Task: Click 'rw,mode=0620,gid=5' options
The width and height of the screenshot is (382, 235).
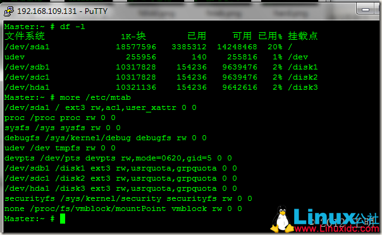Action: [x=166, y=159]
